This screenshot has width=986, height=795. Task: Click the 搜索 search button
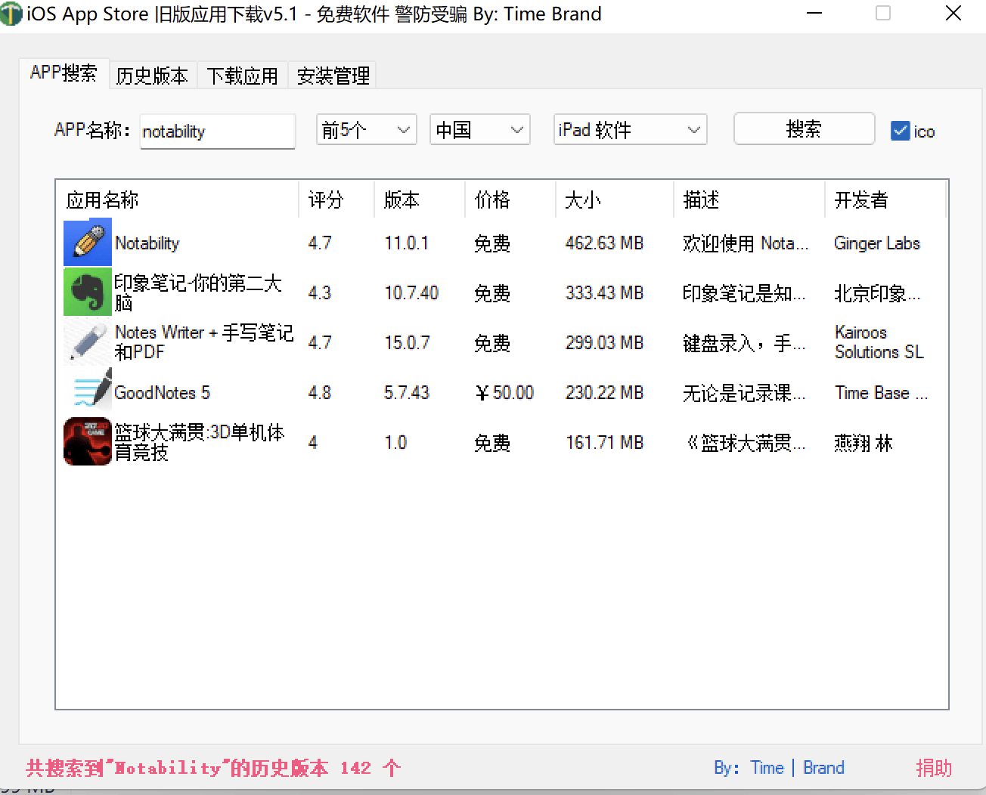pyautogui.click(x=804, y=129)
